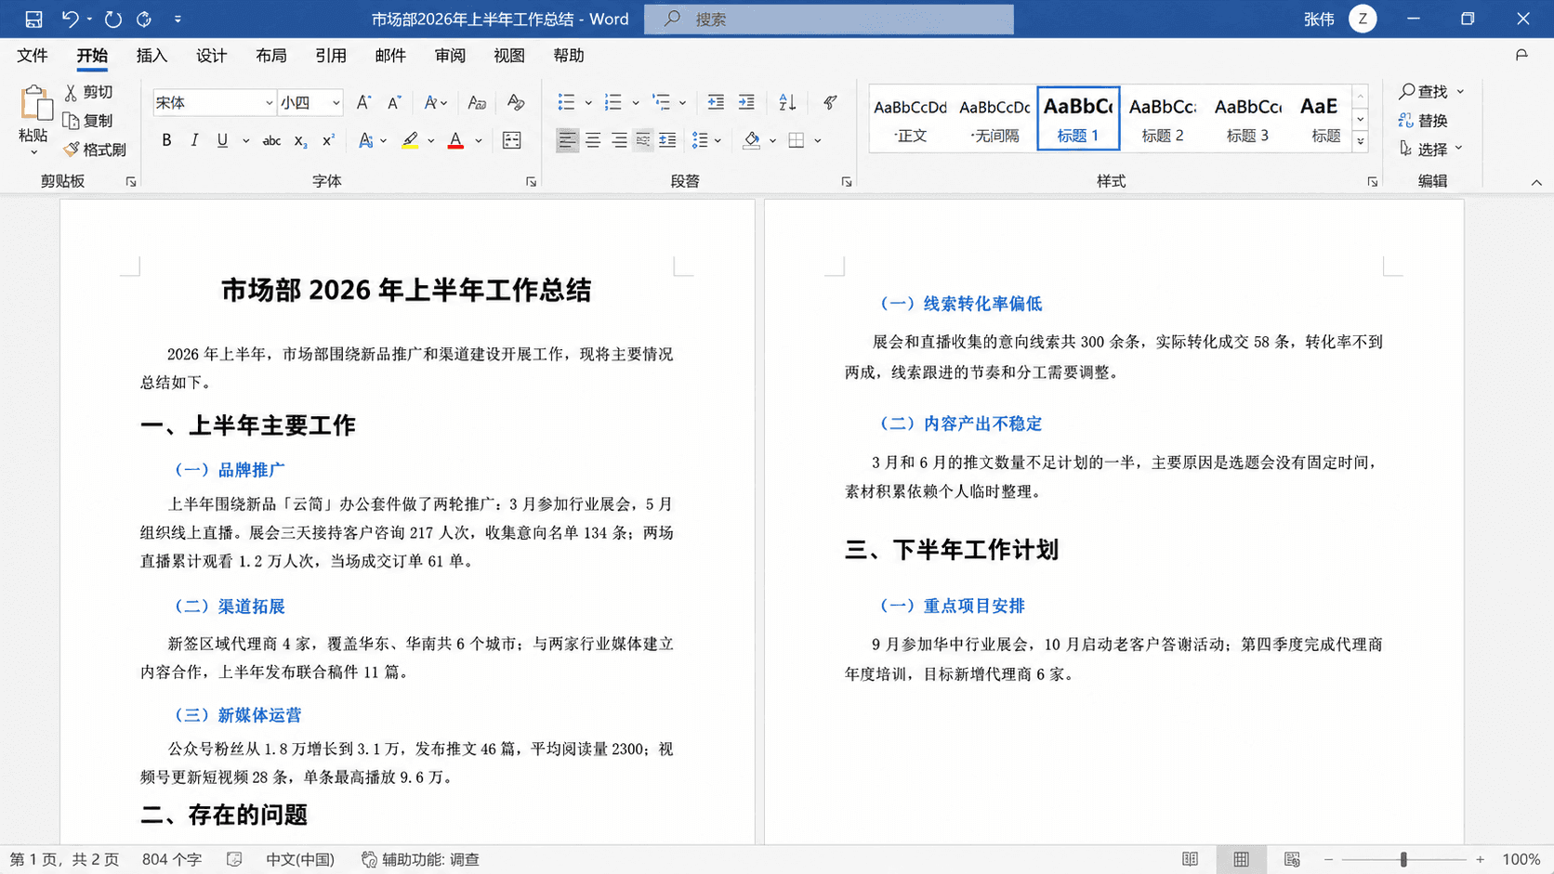Sort paragraphs with the A-Z sort icon
1554x874 pixels.
pyautogui.click(x=787, y=102)
